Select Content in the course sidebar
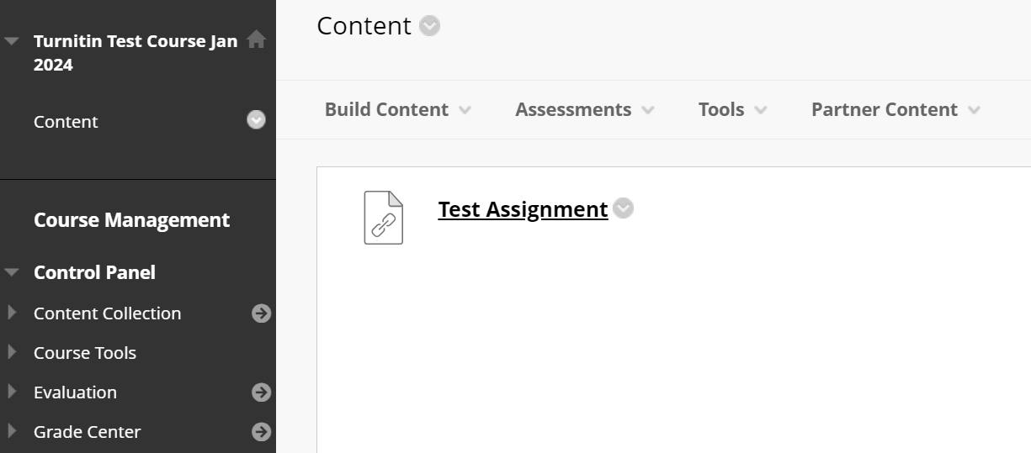 tap(66, 122)
